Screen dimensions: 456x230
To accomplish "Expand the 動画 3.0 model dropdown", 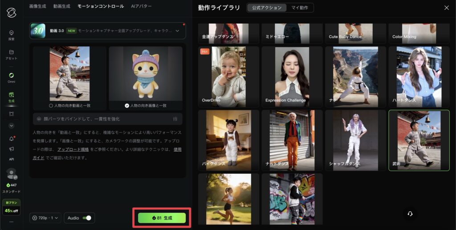I will 177,31.
